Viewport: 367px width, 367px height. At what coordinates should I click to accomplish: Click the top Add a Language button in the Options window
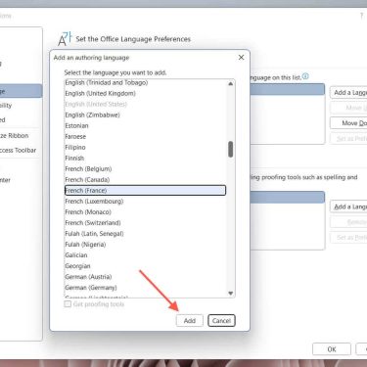point(348,93)
